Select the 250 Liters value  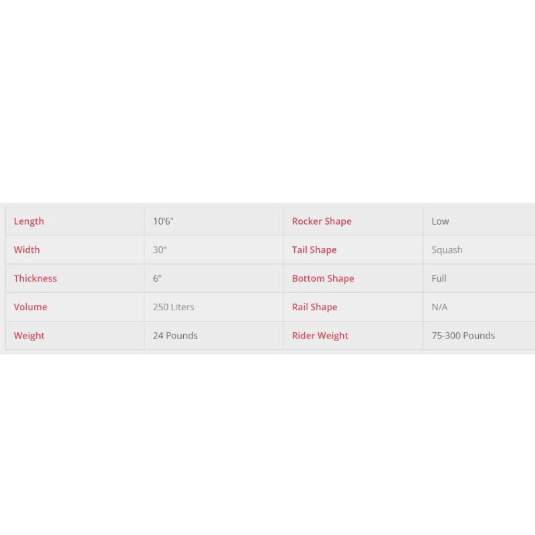point(173,307)
